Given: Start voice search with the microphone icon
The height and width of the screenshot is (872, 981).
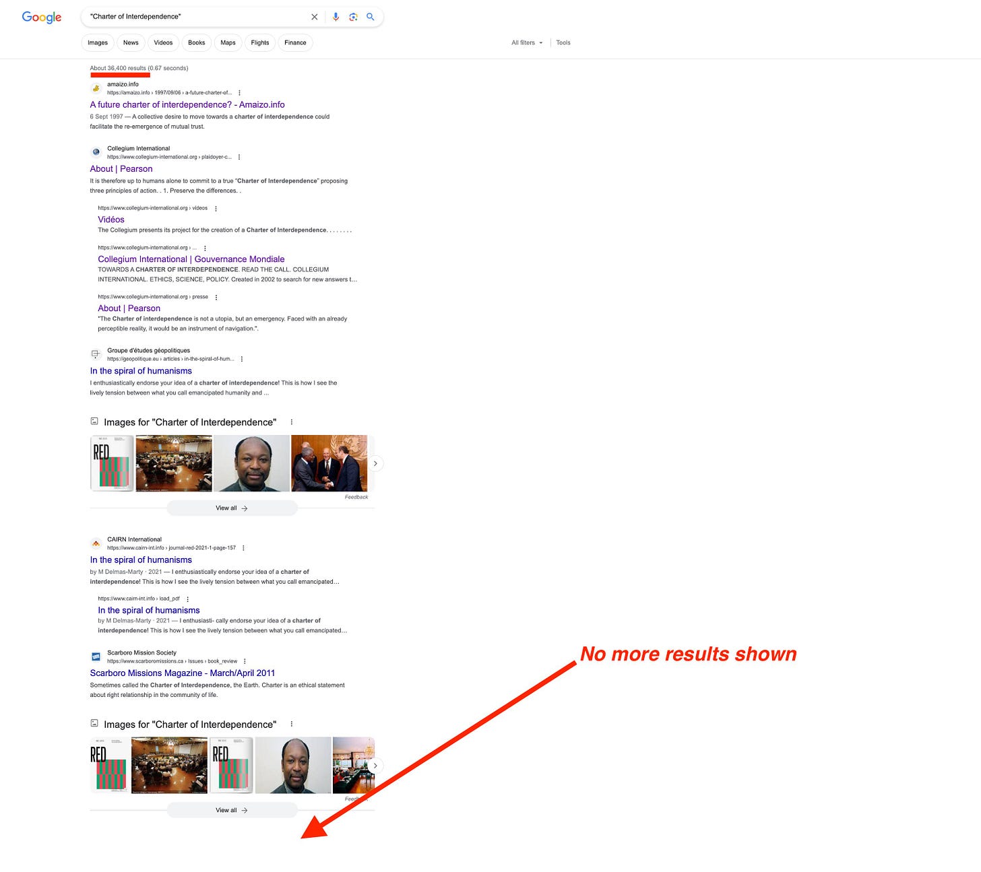Looking at the screenshot, I should [336, 17].
